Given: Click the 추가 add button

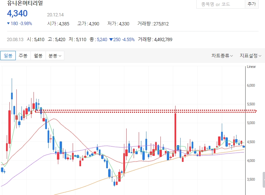Looking at the screenshot, I should (x=252, y=4).
